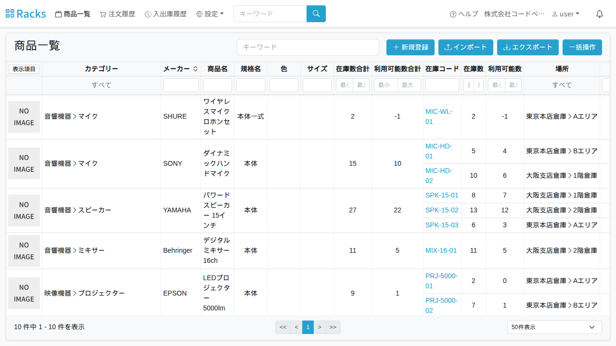Open the 一括操作 button
This screenshot has height=346, width=616.
click(x=582, y=47)
